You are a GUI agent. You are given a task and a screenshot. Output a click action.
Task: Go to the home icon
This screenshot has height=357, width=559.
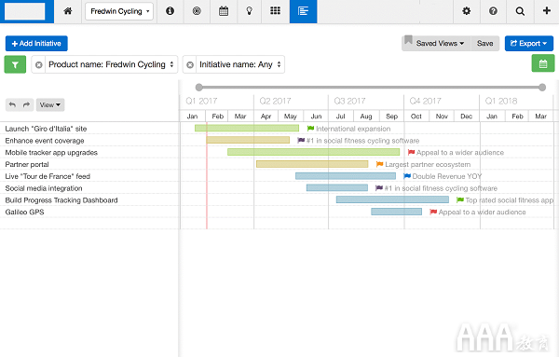(x=68, y=11)
